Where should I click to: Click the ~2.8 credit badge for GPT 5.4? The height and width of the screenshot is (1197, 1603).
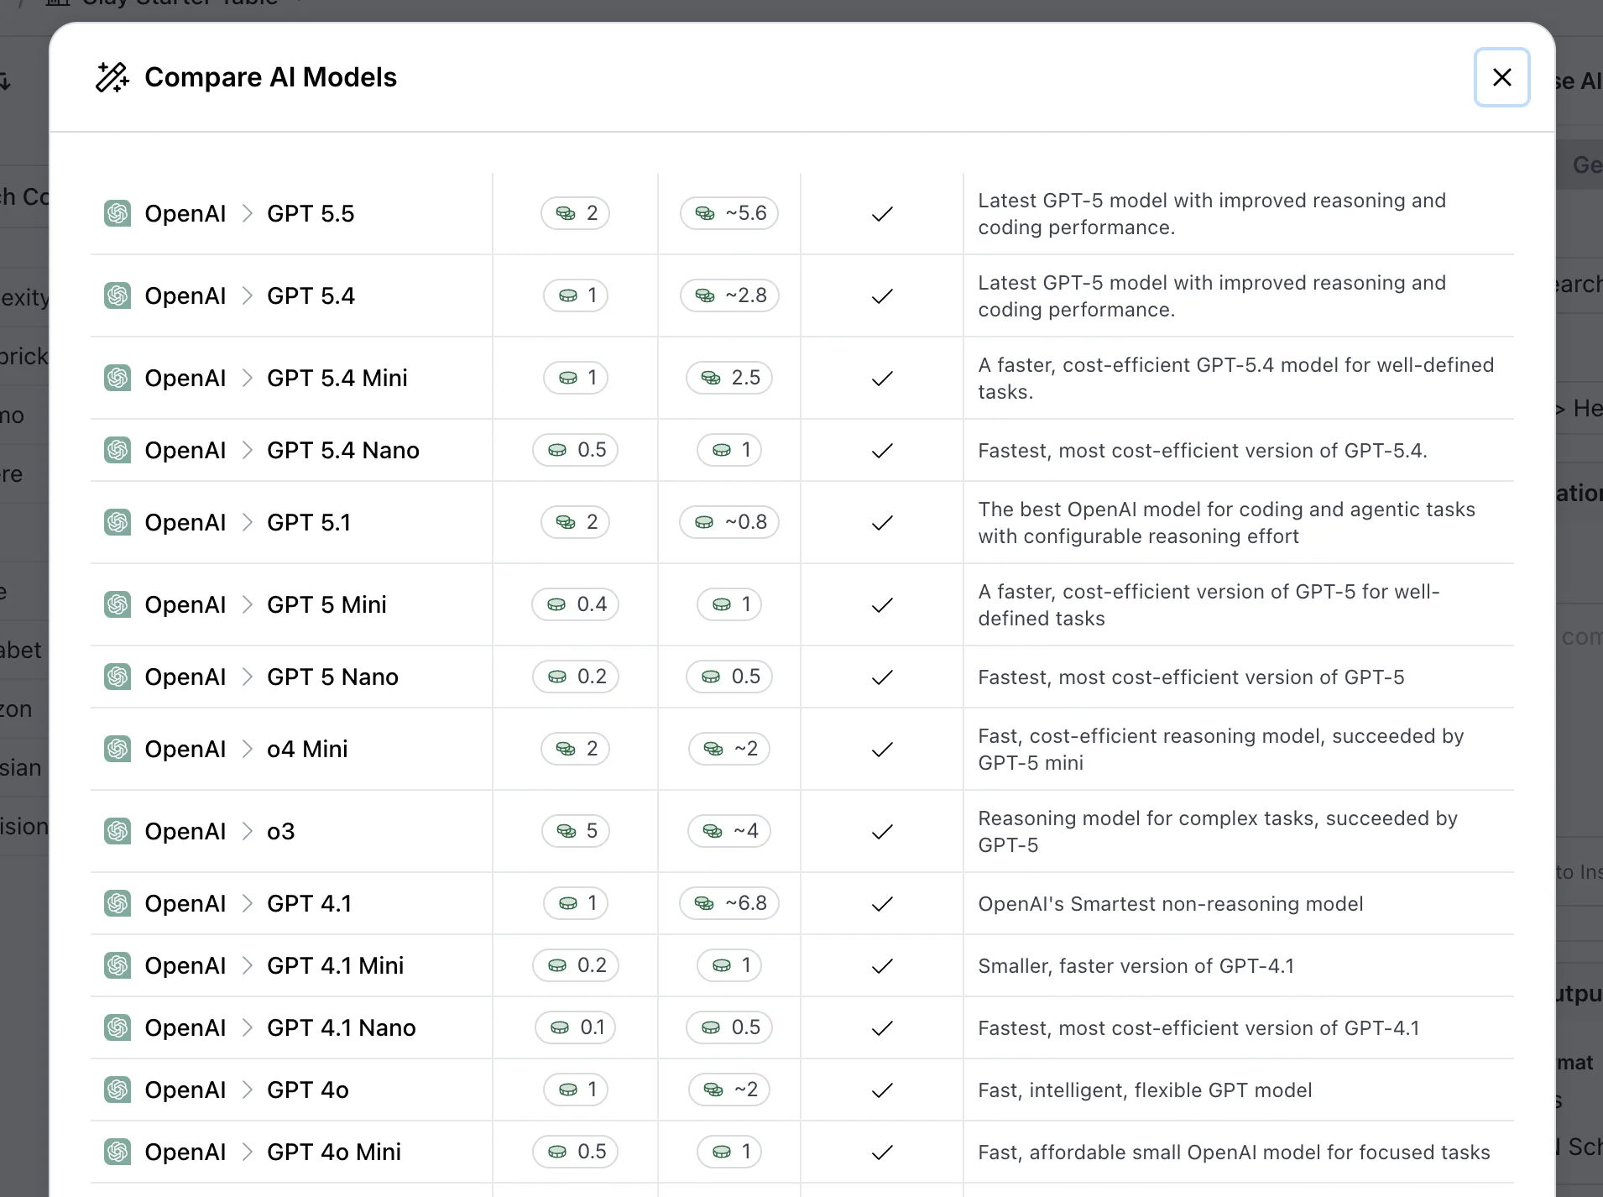(729, 295)
